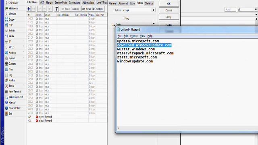Viewport: 258px width, 145px height.
Task: Click update.microsoft.com line in Notepad
Action: tap(138, 41)
